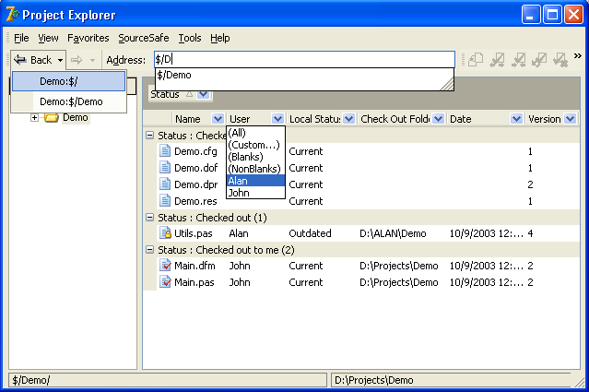Choose Demo:$/Demo from the Back history
This screenshot has width=589, height=392.
tap(71, 101)
